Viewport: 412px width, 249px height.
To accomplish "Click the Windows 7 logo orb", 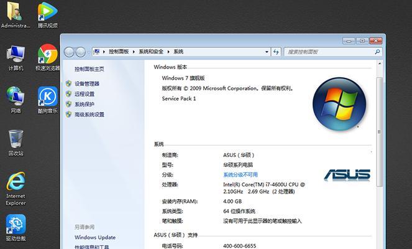I will (x=339, y=104).
